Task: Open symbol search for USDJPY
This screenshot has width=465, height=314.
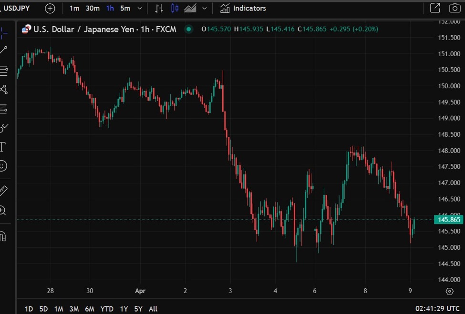Action: 18,8
